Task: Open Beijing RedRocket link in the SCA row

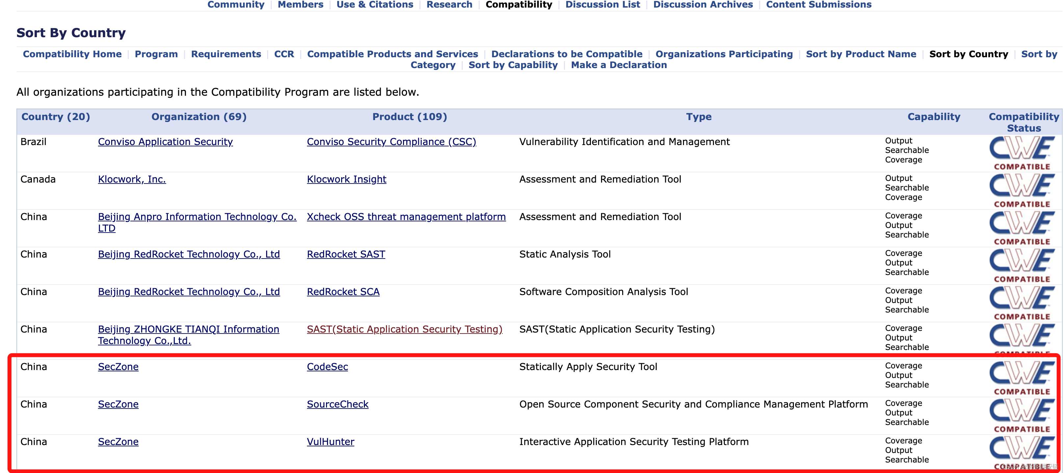Action: tap(189, 292)
